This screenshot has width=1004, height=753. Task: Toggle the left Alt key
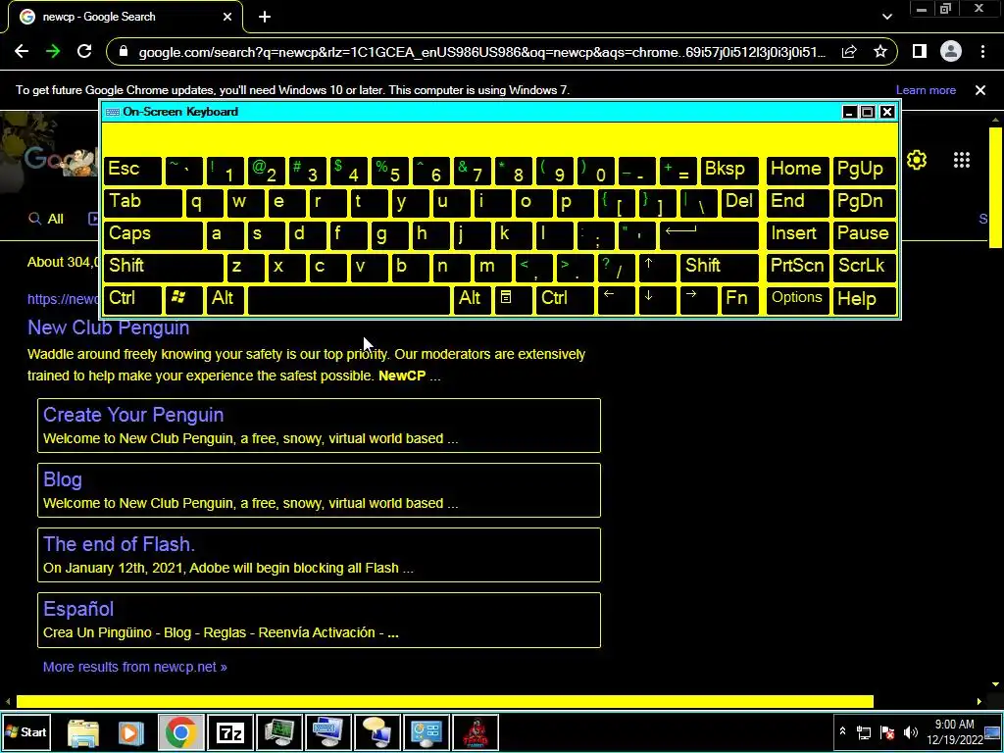point(225,299)
